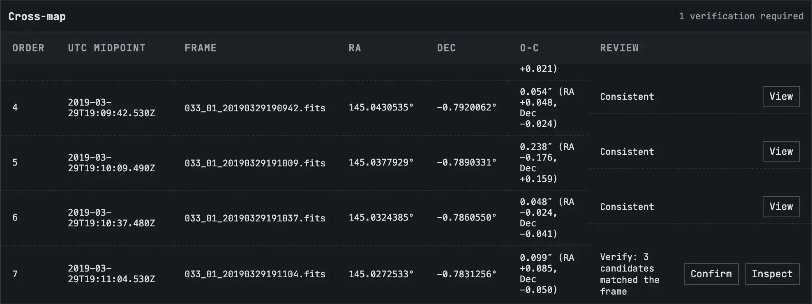Select timestamp 2019-03-29T19:10:09.490Z
The width and height of the screenshot is (812, 304).
click(111, 163)
